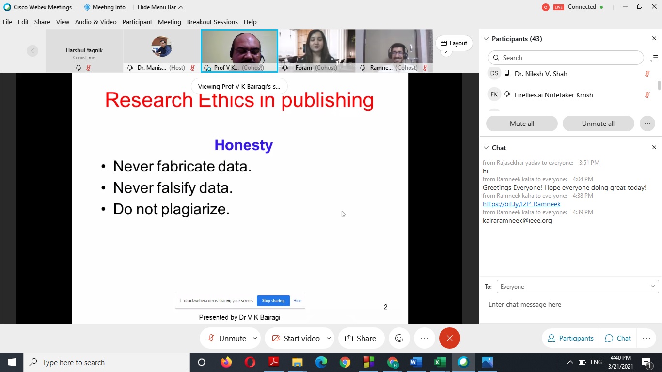Toggle the Unmute microphone button

point(227,338)
